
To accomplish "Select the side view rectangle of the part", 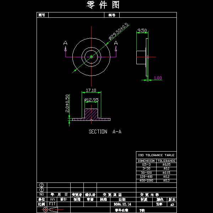I will tap(142, 57).
